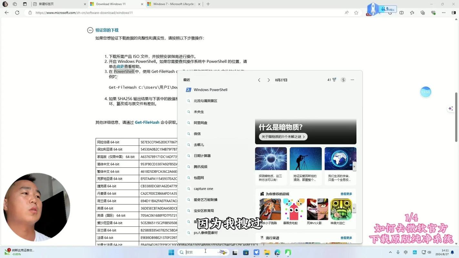Open the blue bird app on taskbar
This screenshot has width=459, height=258.
tap(256, 252)
